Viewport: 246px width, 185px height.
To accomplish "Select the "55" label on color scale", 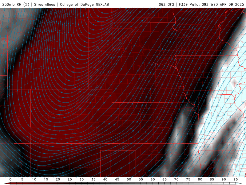I will [141, 179].
